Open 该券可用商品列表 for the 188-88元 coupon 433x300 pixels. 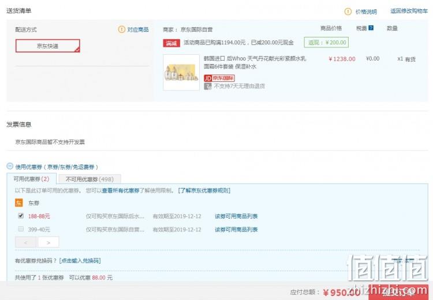pyautogui.click(x=236, y=216)
